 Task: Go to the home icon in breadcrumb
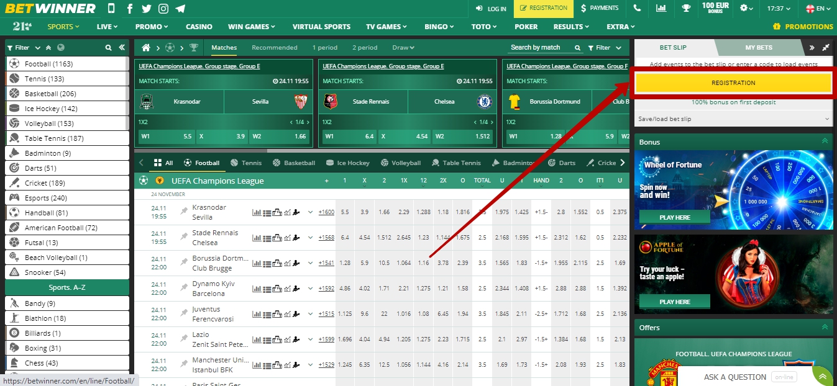[147, 48]
